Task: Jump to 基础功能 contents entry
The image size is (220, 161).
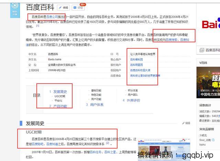Action: (96, 90)
